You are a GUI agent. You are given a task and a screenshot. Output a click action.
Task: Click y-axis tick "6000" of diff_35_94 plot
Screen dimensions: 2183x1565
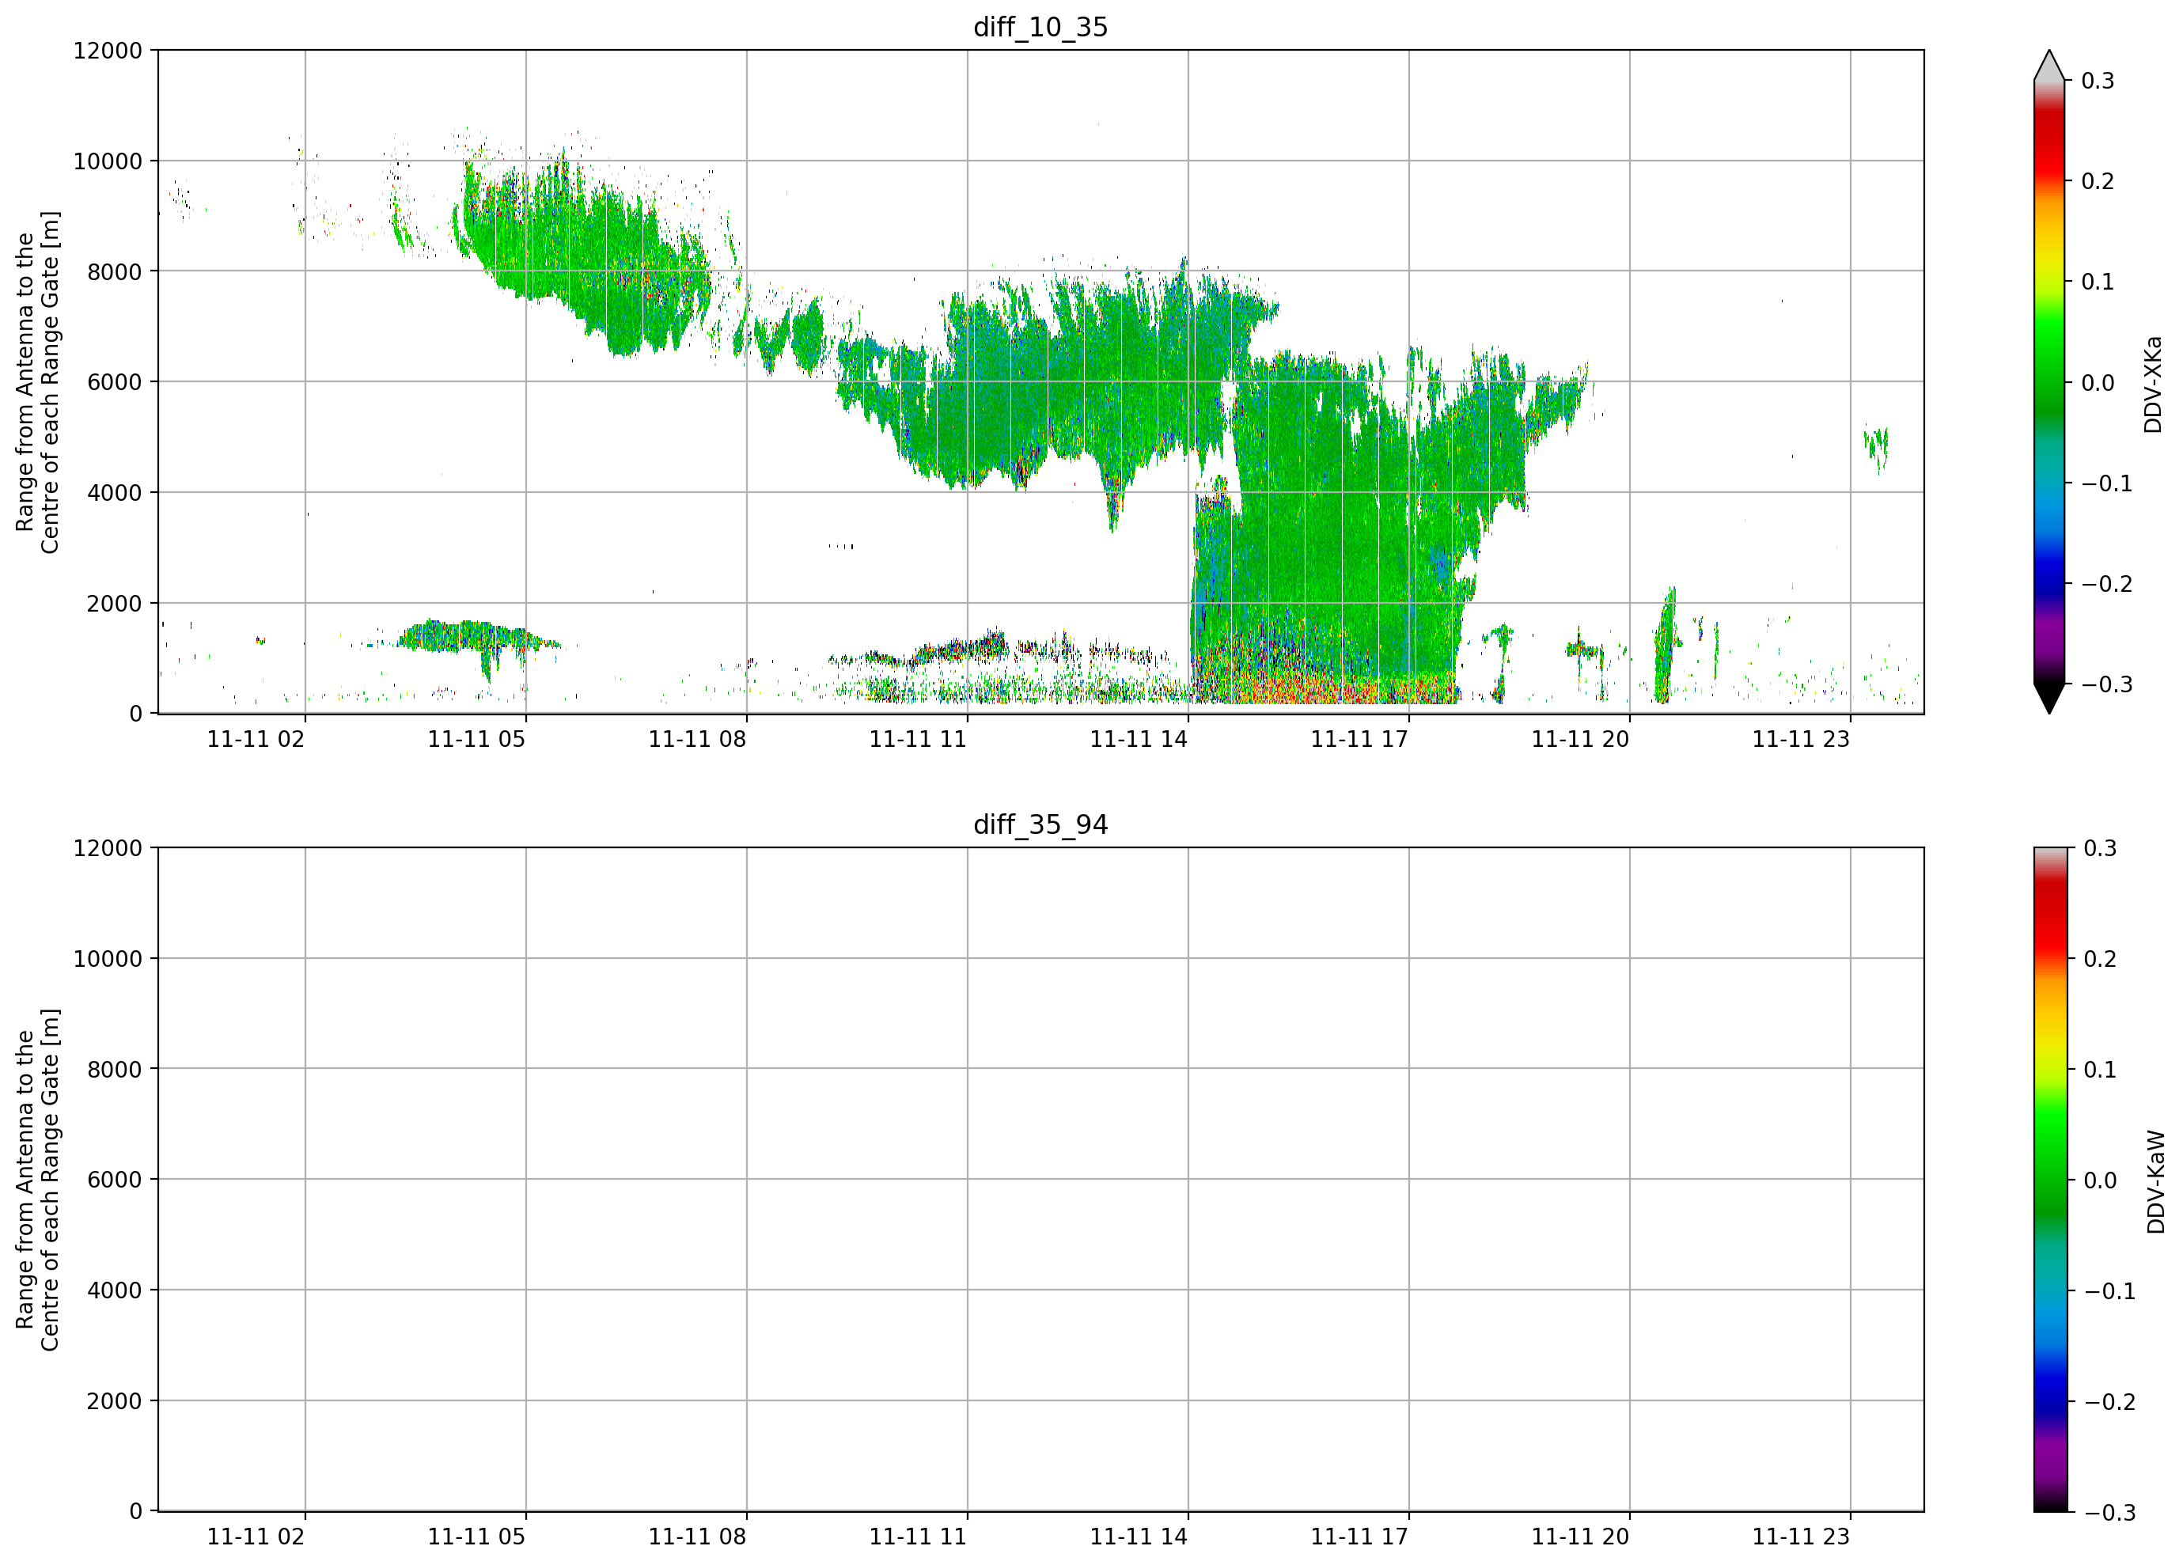click(115, 1180)
